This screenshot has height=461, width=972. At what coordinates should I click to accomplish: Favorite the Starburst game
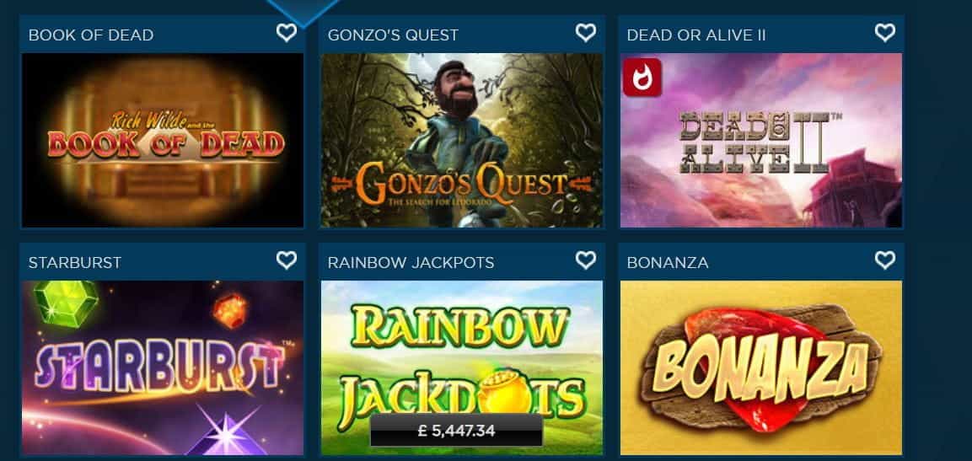tap(287, 260)
